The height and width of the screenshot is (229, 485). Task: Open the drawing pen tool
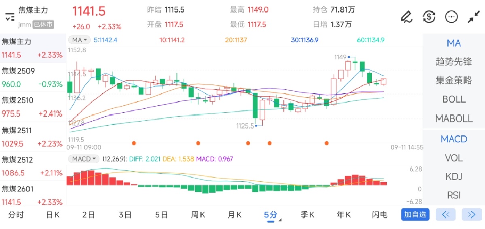click(406, 17)
